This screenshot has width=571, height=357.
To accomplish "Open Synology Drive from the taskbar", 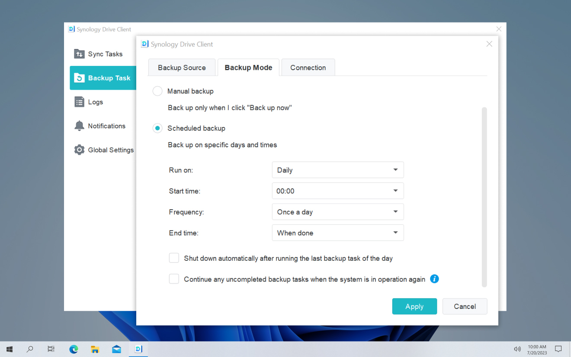I will (x=138, y=349).
